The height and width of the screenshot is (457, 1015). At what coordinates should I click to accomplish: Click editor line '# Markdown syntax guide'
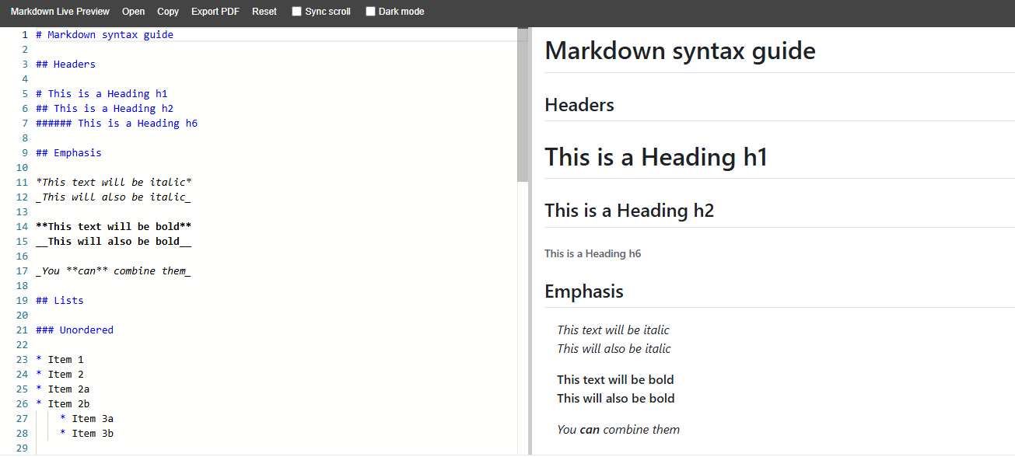tap(105, 35)
